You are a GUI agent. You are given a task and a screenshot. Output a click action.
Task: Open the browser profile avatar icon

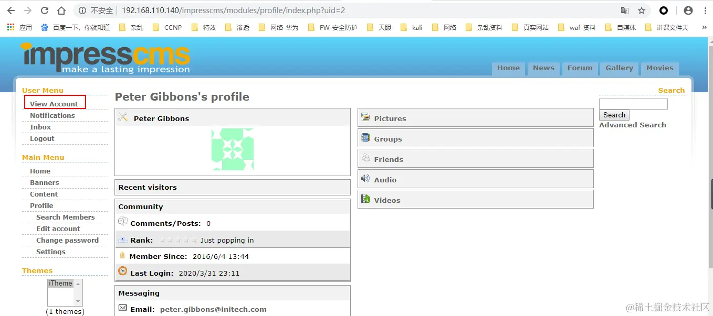click(x=688, y=10)
